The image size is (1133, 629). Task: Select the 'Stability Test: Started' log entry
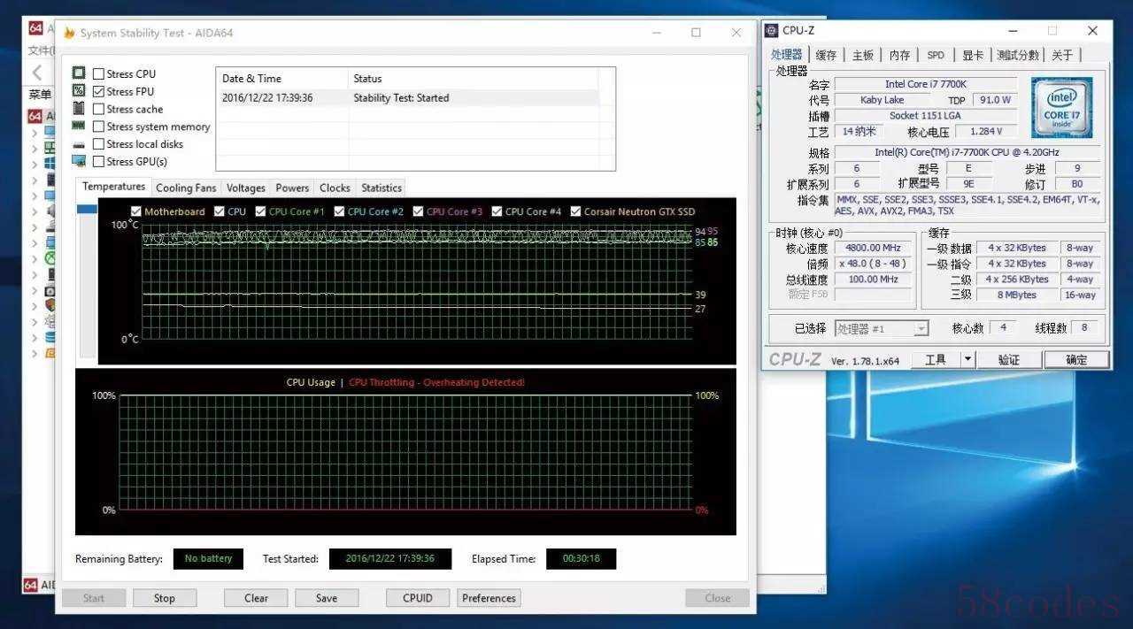tap(407, 98)
